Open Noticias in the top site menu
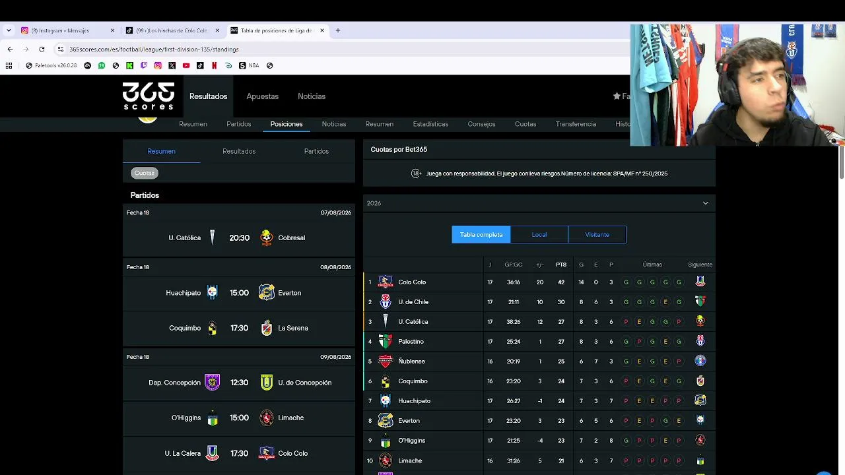The width and height of the screenshot is (845, 475). [x=312, y=96]
